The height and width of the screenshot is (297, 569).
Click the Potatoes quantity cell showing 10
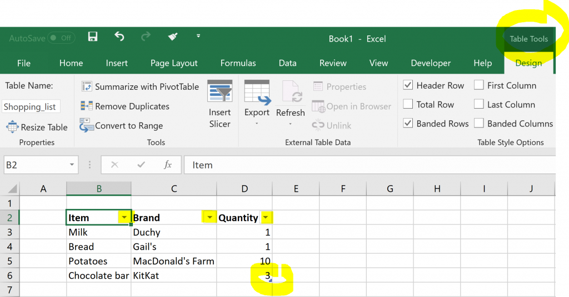(x=244, y=261)
